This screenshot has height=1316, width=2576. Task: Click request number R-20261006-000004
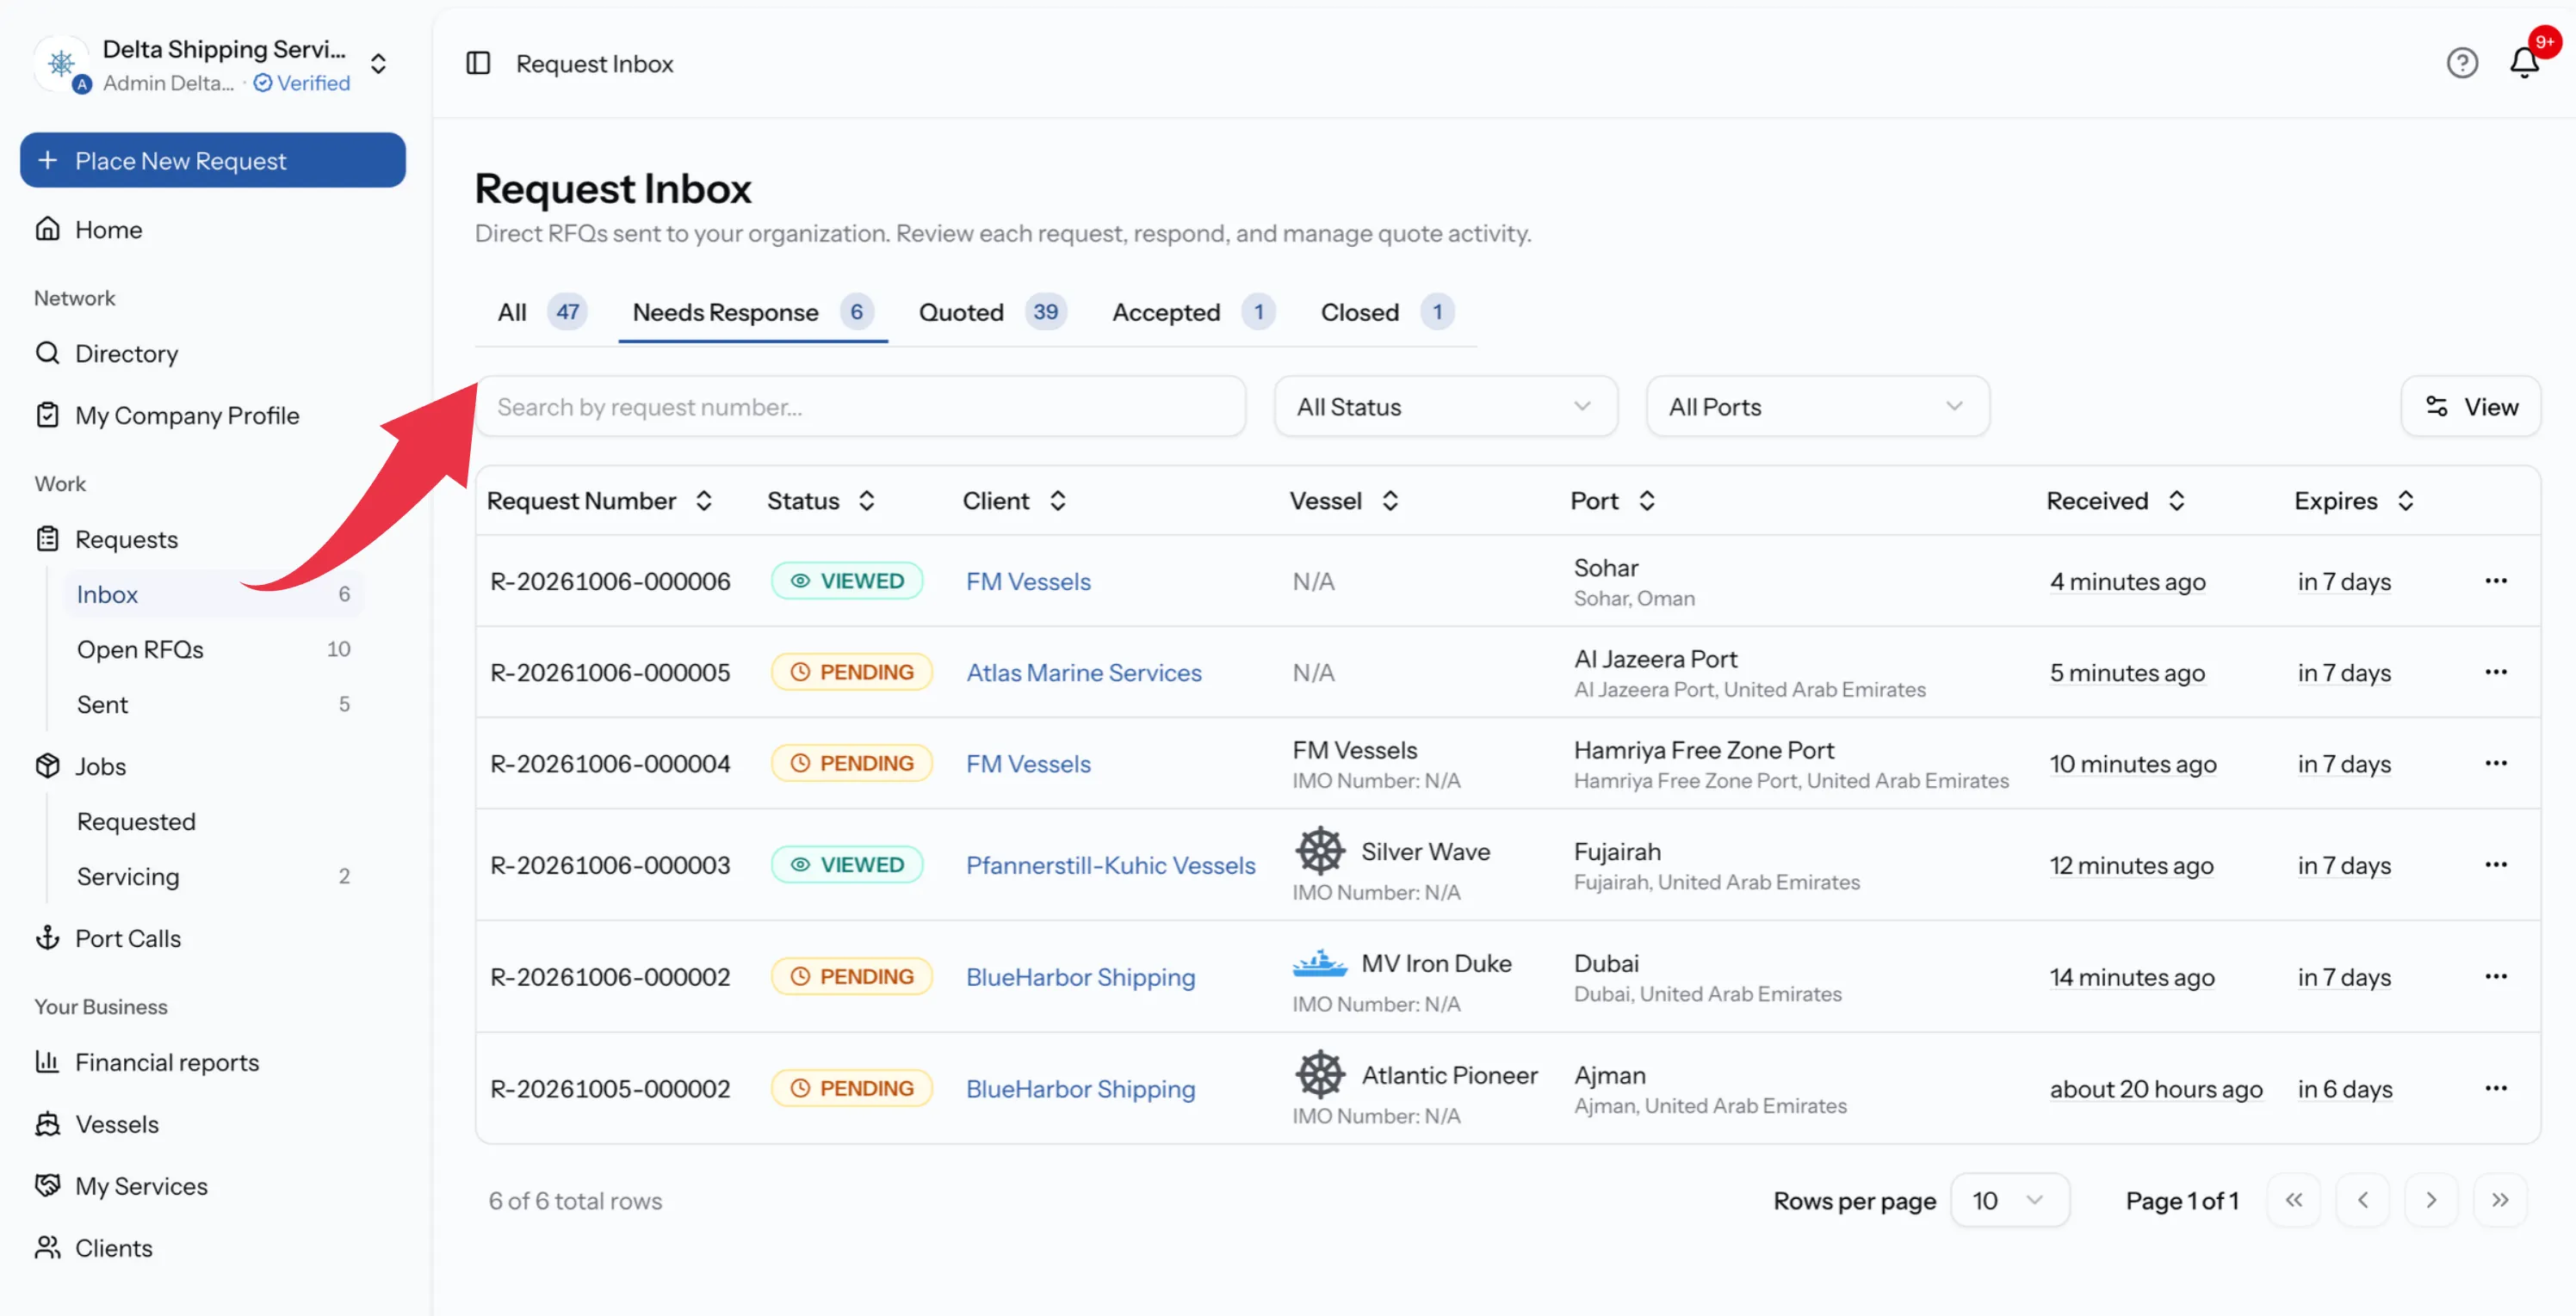click(610, 764)
